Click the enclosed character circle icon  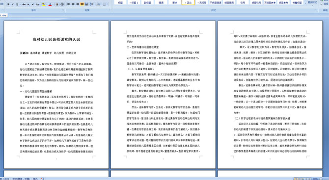coord(62,4)
